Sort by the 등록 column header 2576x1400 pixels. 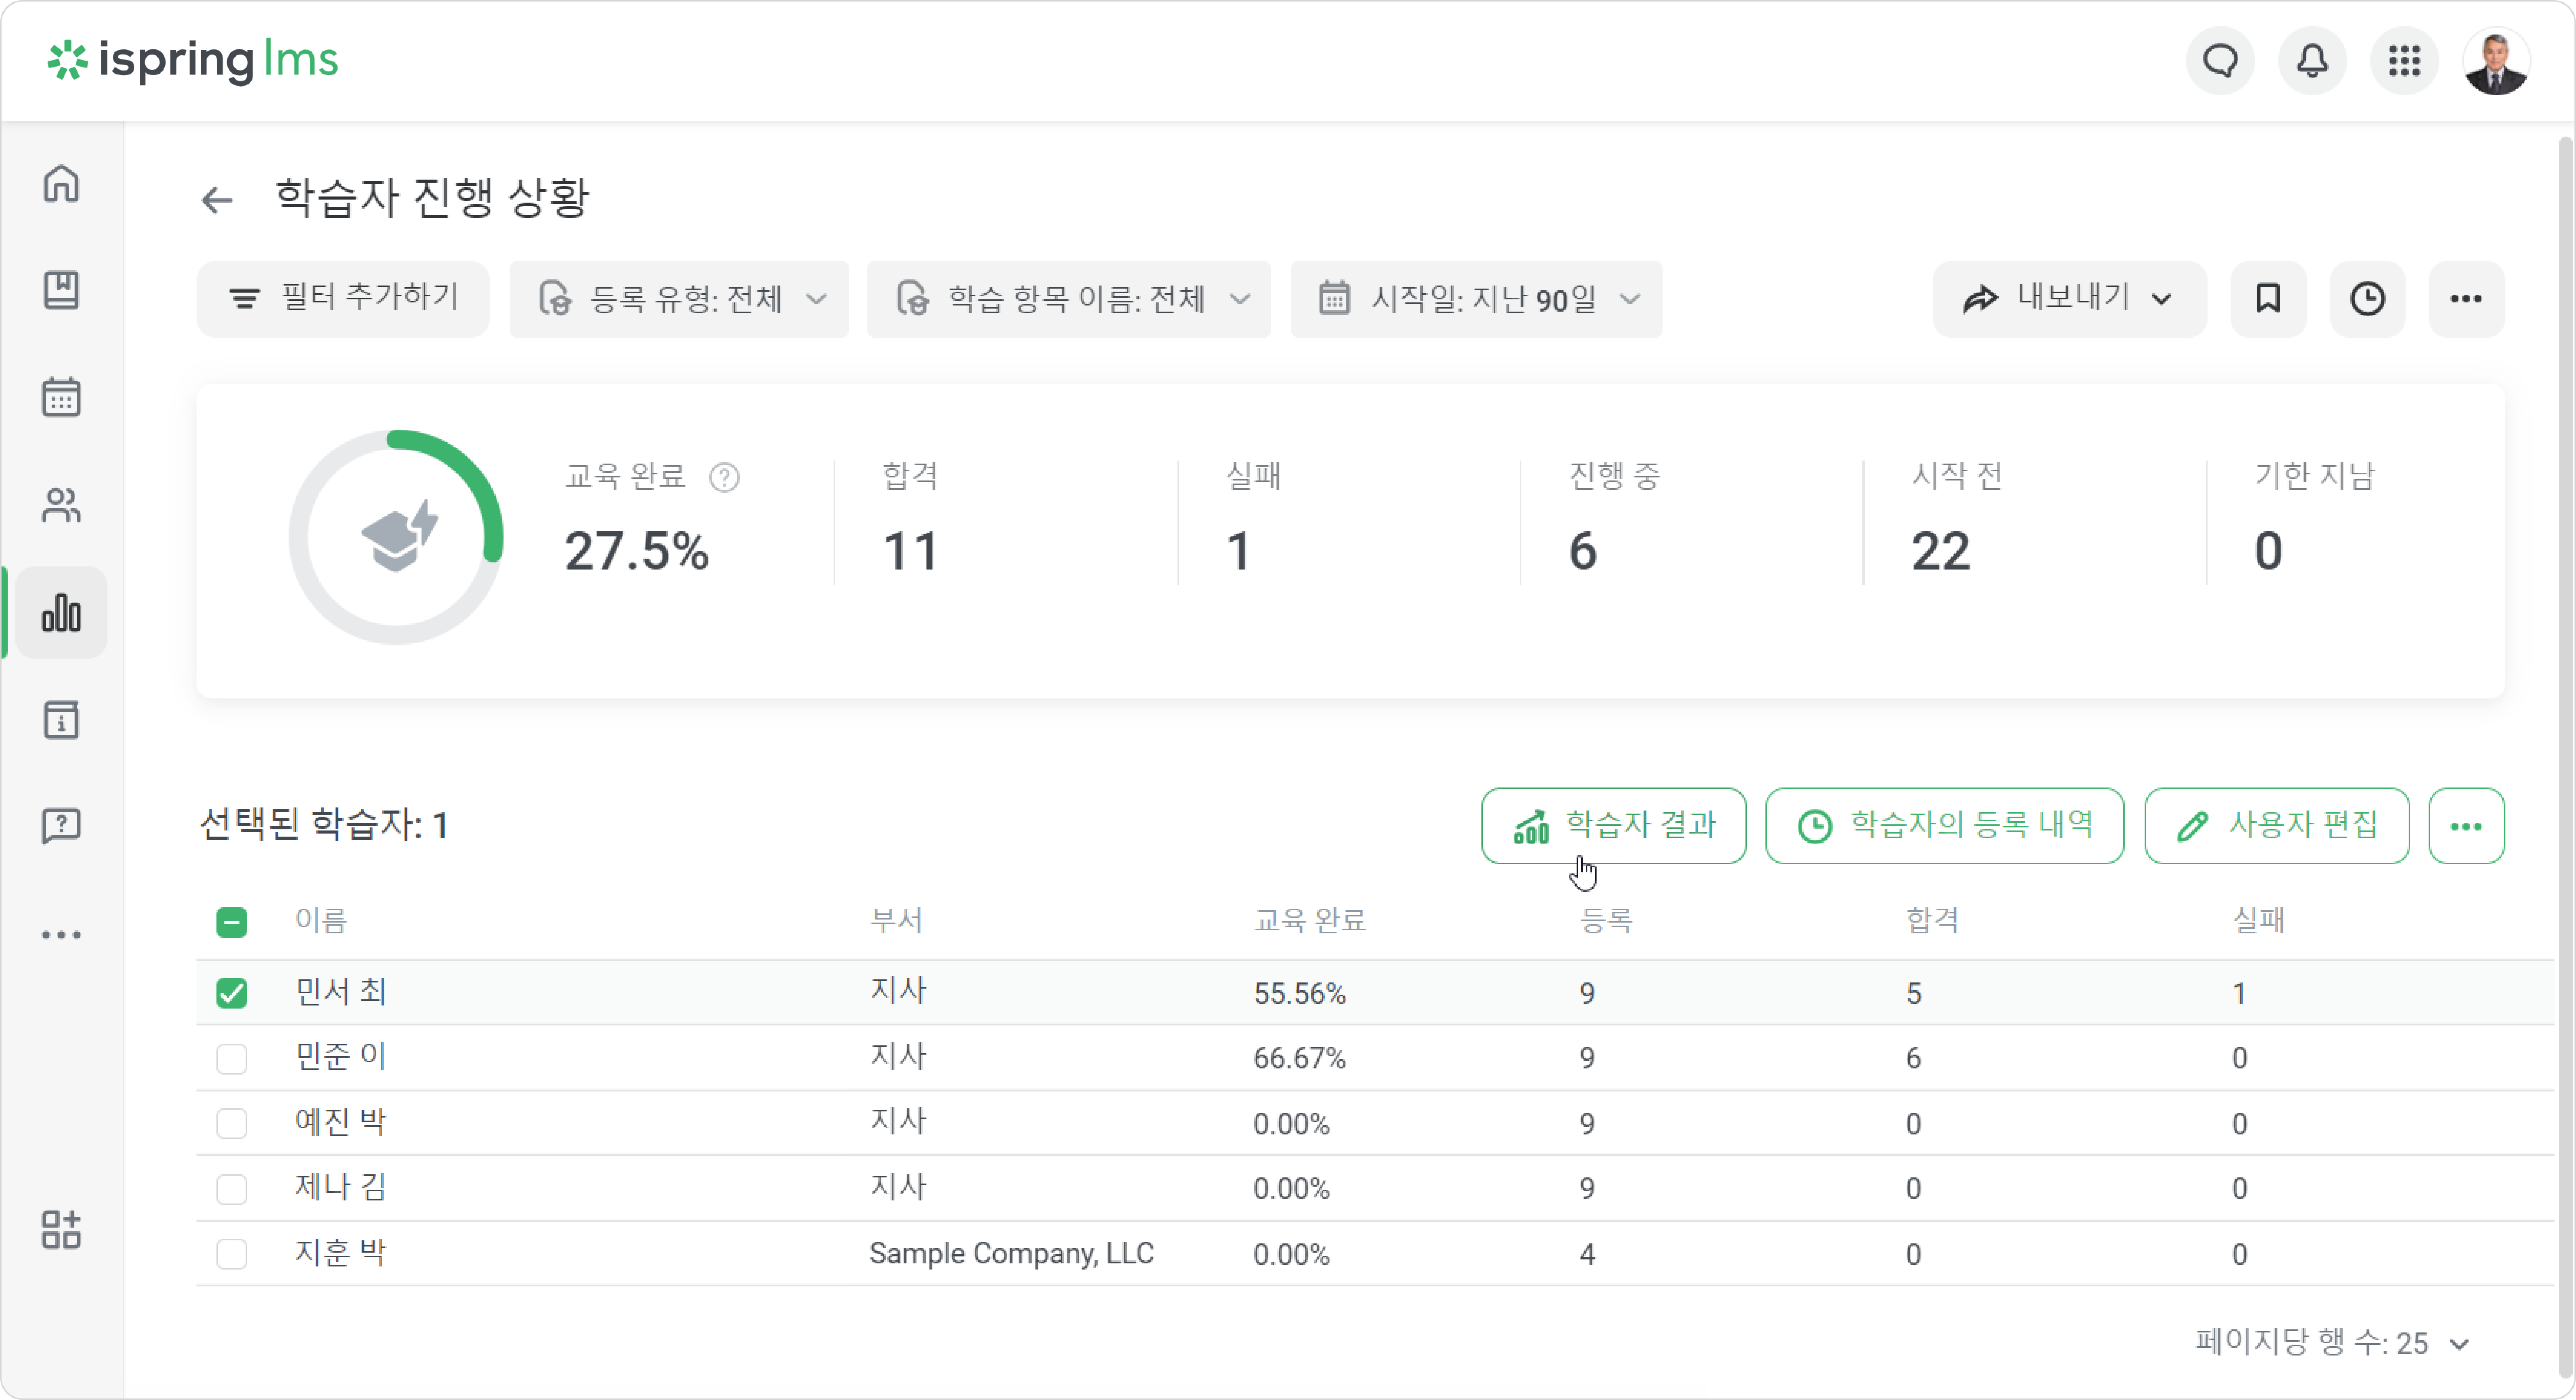pos(1606,921)
